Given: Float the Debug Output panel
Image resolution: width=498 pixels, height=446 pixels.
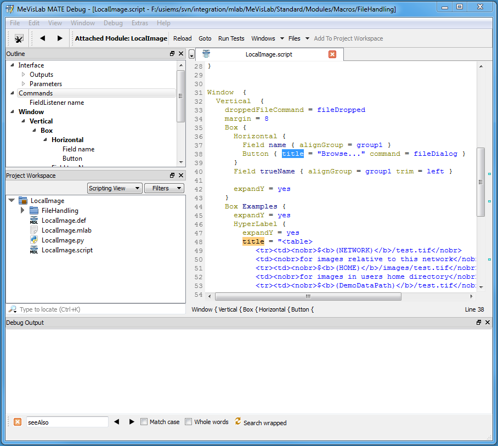Looking at the screenshot, I should (x=479, y=323).
